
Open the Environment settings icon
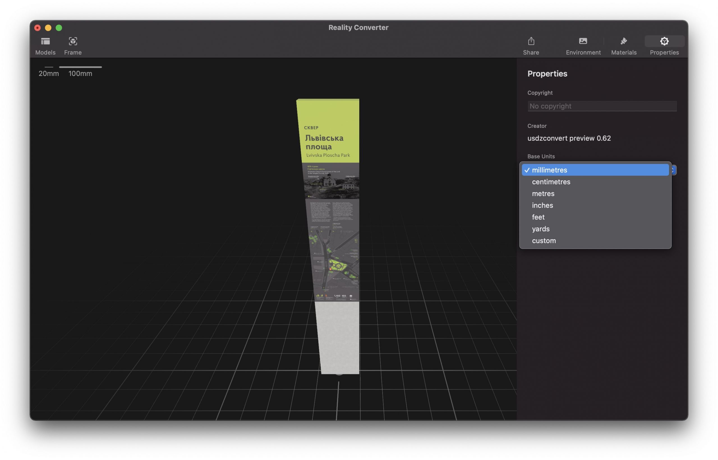pyautogui.click(x=583, y=41)
